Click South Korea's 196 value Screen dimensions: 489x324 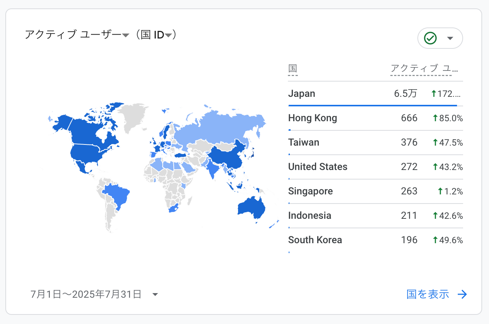coord(409,240)
